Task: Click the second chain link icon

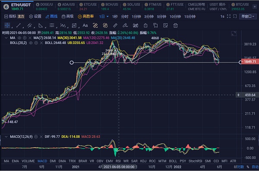Action: point(105,25)
